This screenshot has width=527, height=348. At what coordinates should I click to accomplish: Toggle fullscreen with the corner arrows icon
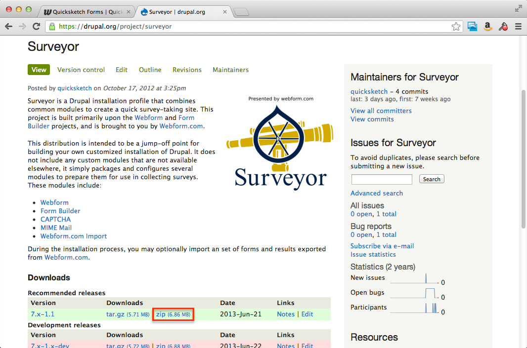[x=518, y=9]
